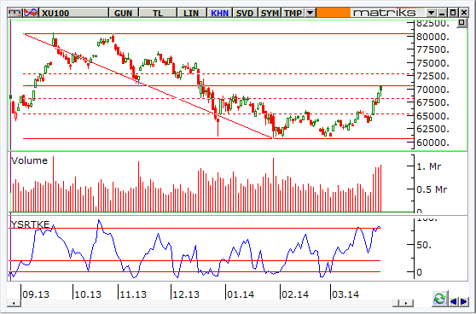Click the 12.13 date label
Screen dimensions: 476x314
click(186, 294)
